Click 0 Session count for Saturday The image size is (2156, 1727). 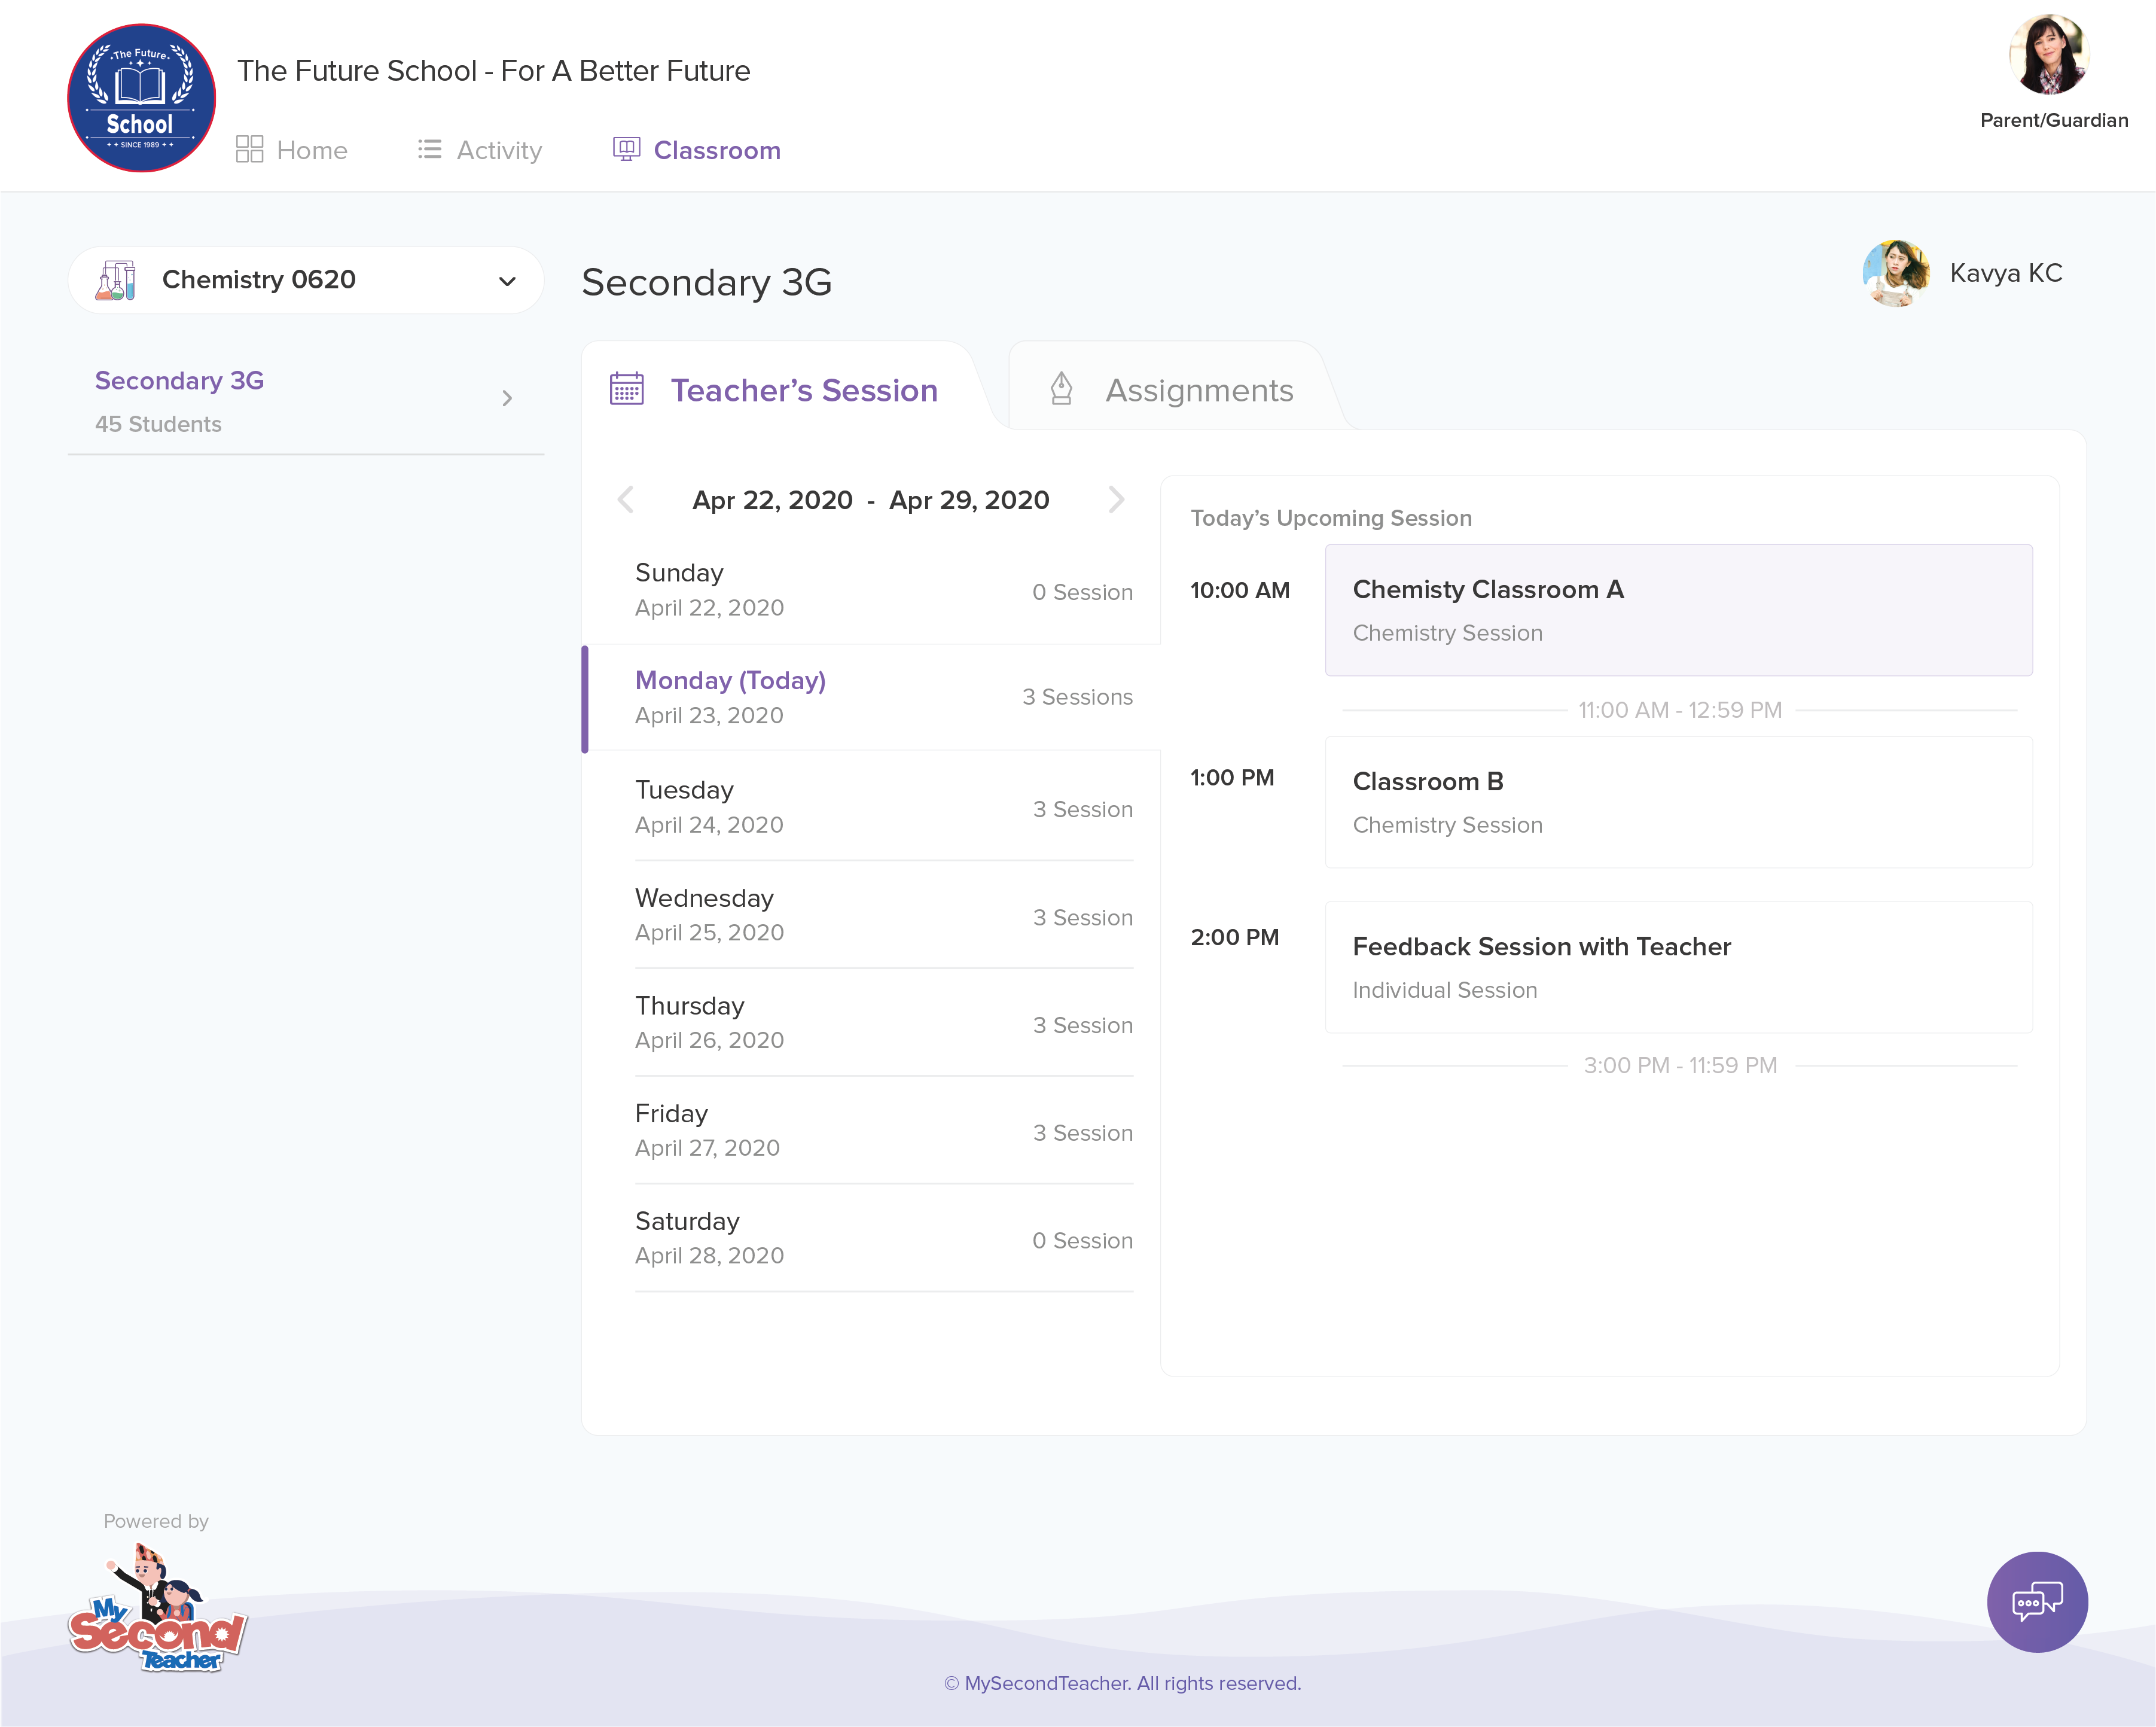tap(1082, 1240)
